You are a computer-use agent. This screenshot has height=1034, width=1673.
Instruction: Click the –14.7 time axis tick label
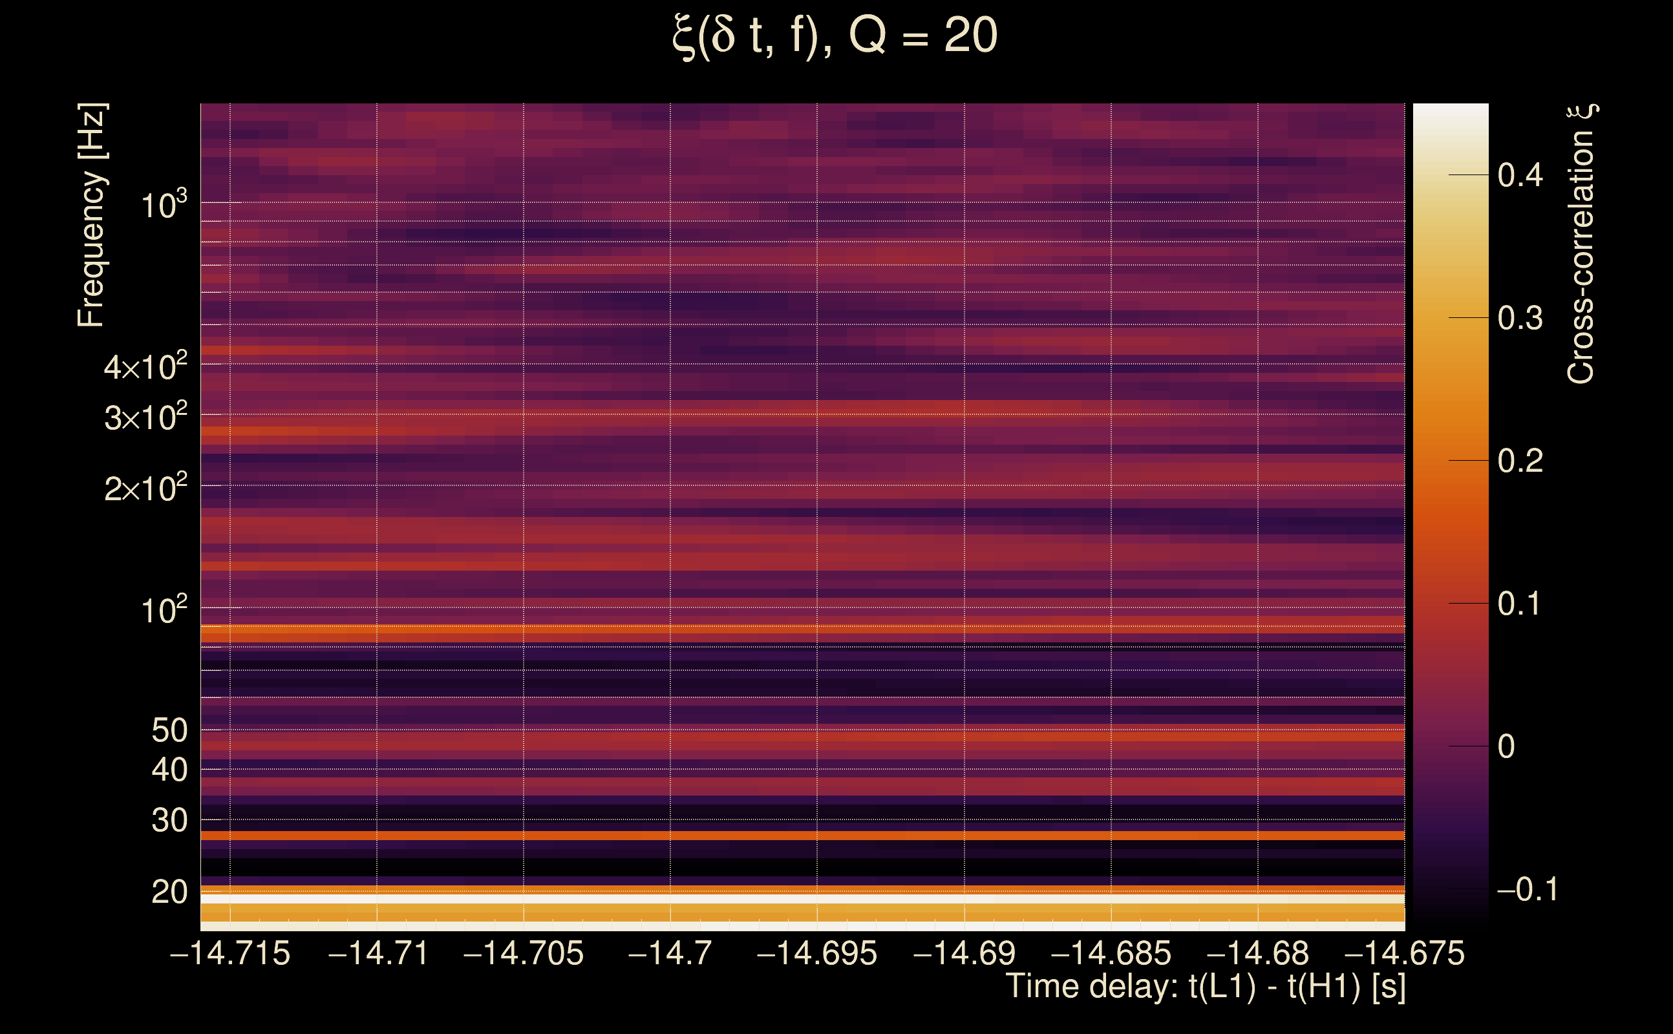(x=670, y=953)
